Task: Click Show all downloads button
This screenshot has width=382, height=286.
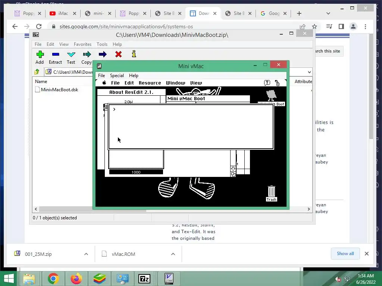Action: pos(345,253)
